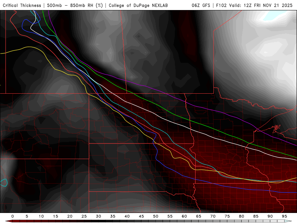Viewport: 297px width, 223px height.
Task: Click the light blue high-humidity patch
Action: [274, 15]
